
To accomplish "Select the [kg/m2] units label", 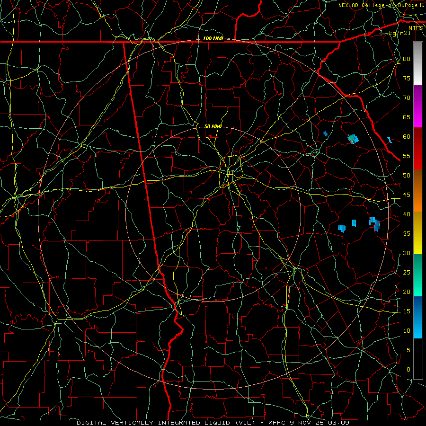I will [x=398, y=33].
